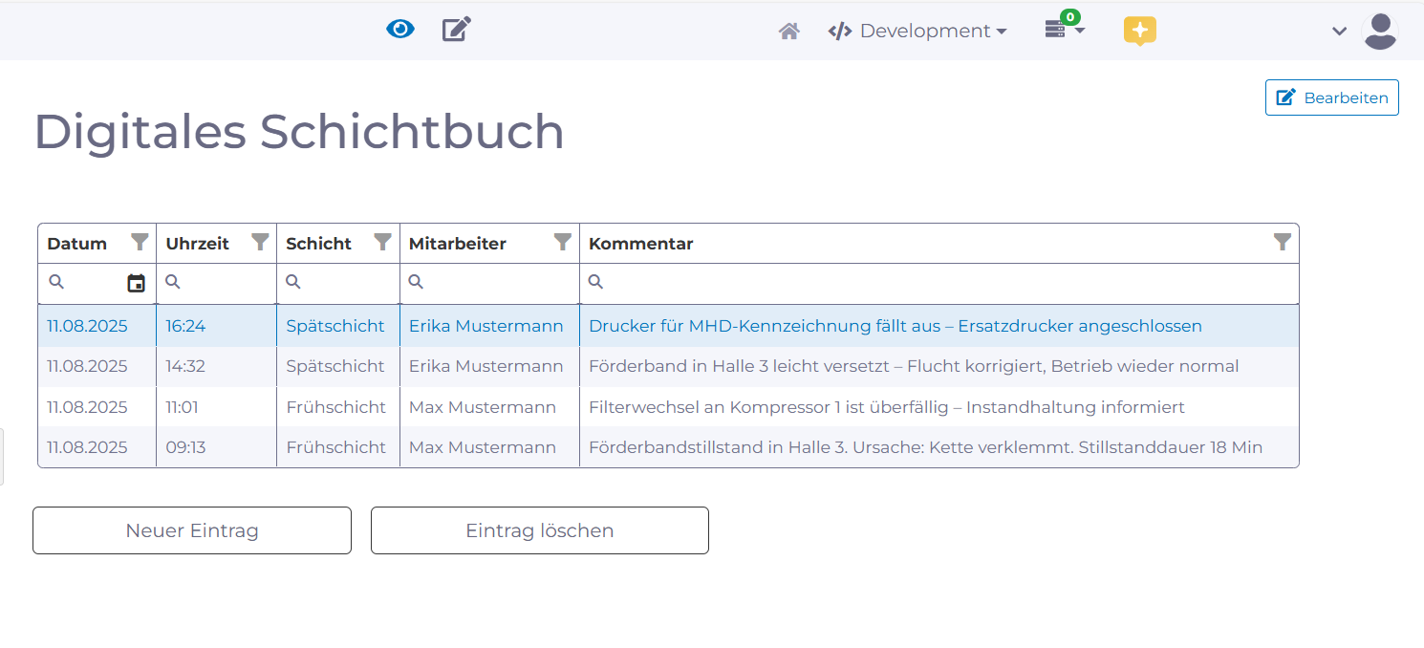Sort by the Schicht column header
Screen dimensions: 1424x648
coord(319,244)
